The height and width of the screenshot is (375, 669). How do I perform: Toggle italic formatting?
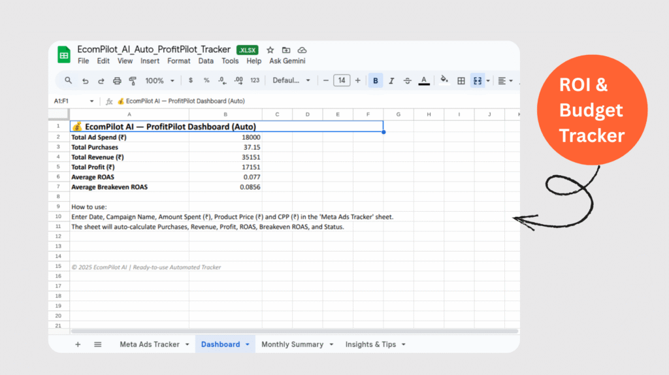[x=391, y=81]
